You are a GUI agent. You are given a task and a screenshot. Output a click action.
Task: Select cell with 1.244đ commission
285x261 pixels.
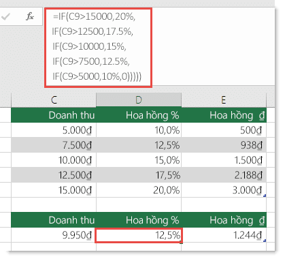point(224,235)
